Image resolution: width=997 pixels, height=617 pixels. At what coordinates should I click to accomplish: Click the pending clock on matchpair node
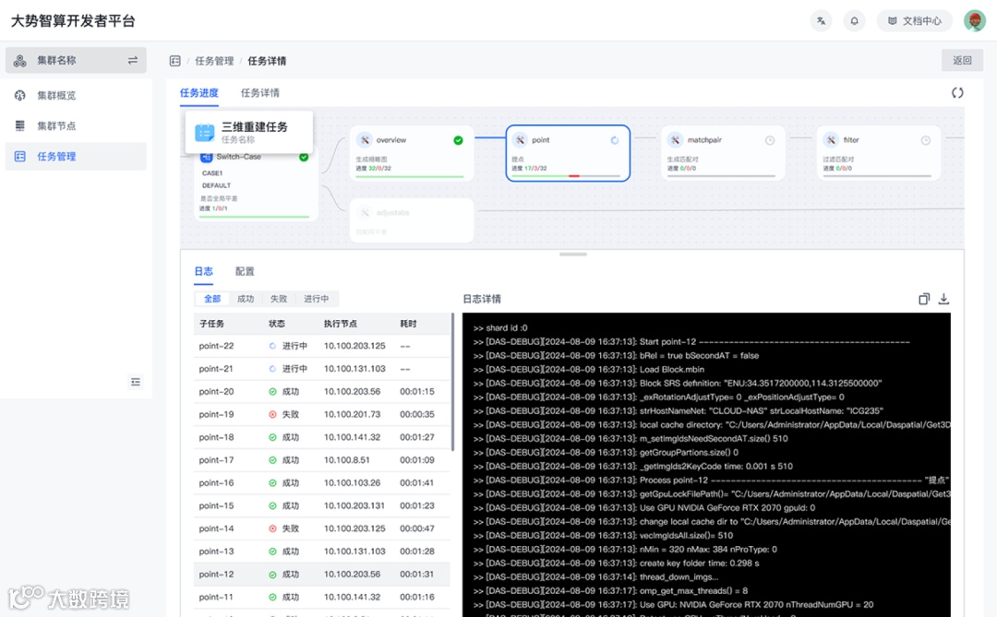click(x=770, y=140)
